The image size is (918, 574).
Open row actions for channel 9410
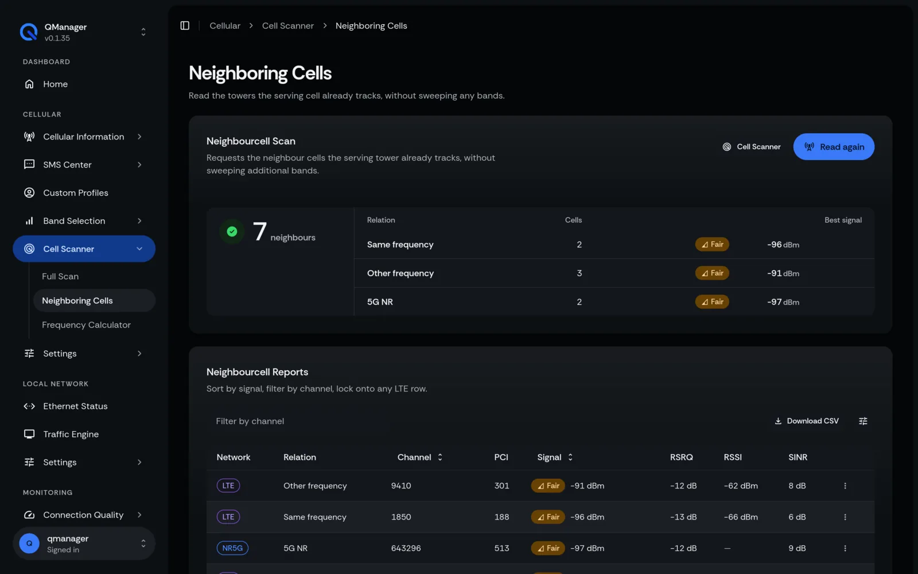(845, 486)
